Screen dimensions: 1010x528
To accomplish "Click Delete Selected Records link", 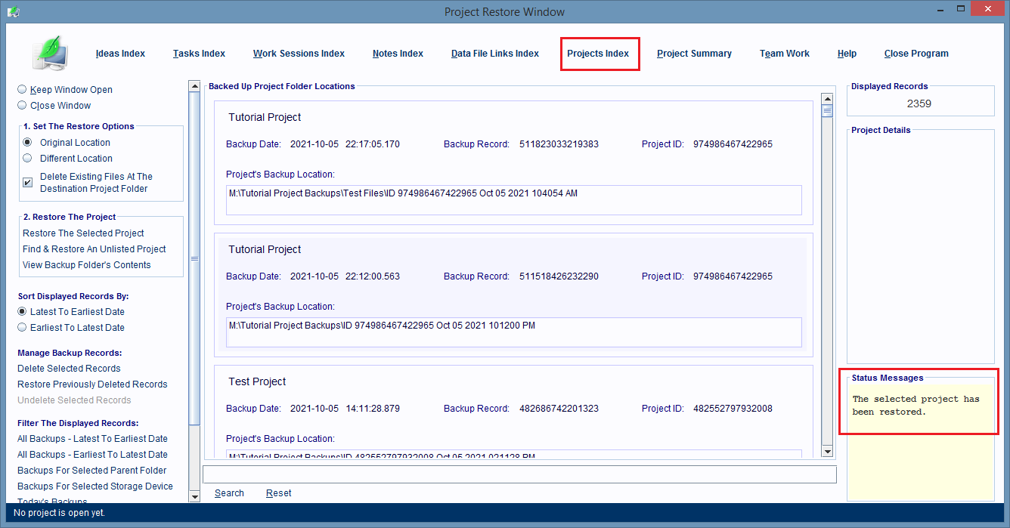I will [x=69, y=369].
